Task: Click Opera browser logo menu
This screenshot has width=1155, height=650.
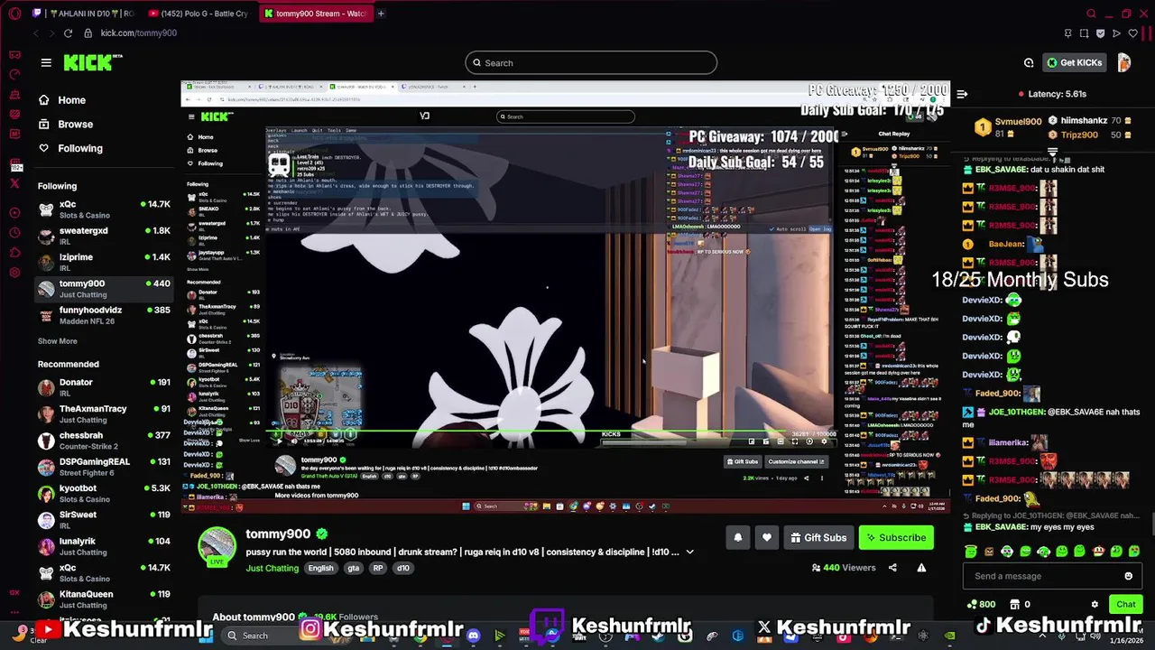Action: click(x=14, y=14)
